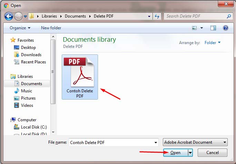The width and height of the screenshot is (236, 164).
Task: Click the New folder button
Action: click(51, 28)
